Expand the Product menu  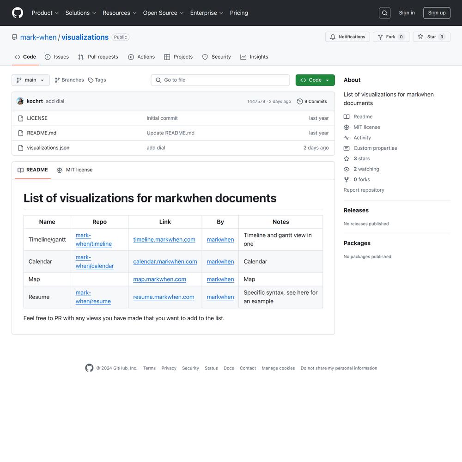45,13
